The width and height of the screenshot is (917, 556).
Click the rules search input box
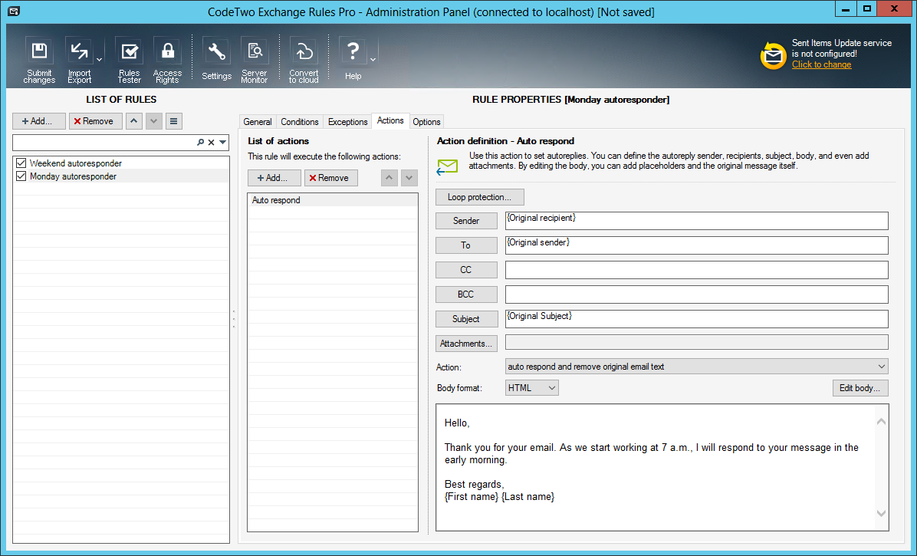[104, 142]
